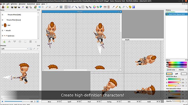The image size is (188, 105).
Task: Toggle the grid display icon
Action: (x=61, y=7)
